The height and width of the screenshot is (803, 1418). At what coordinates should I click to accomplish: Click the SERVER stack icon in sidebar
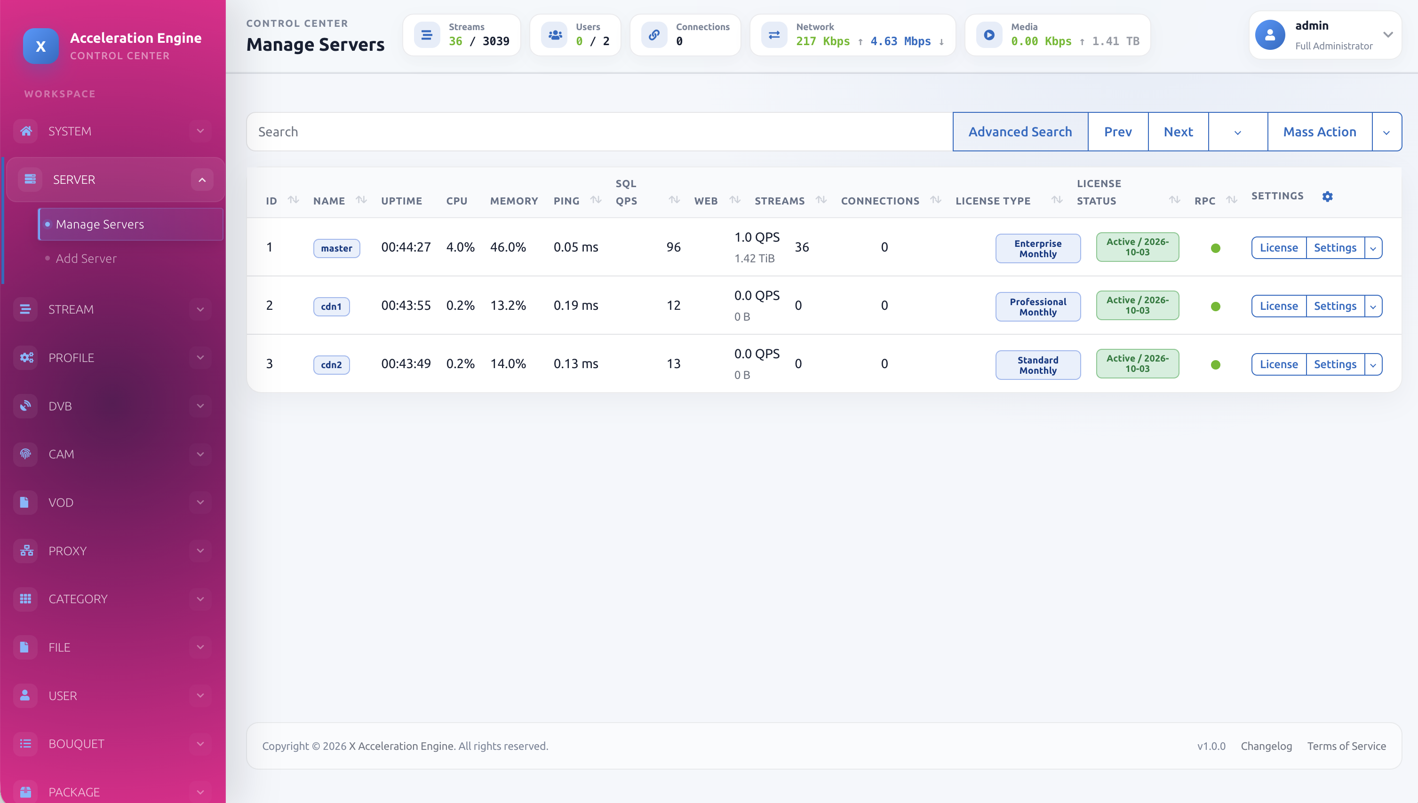[x=30, y=180]
